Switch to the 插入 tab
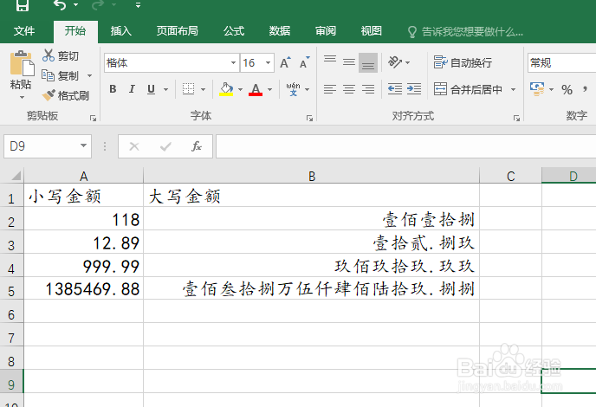Viewport: 596px width, 407px height. tap(121, 31)
